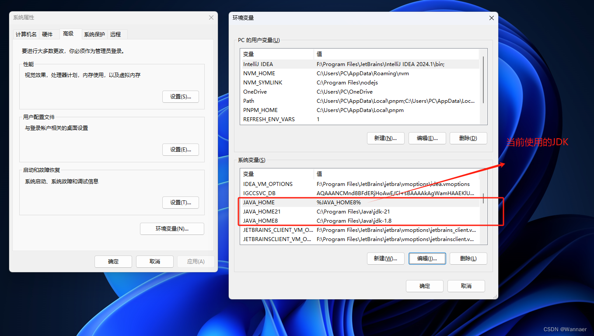
Task: Click the C:\Program Files\Java\jdk-1.8 value
Action: (354, 221)
